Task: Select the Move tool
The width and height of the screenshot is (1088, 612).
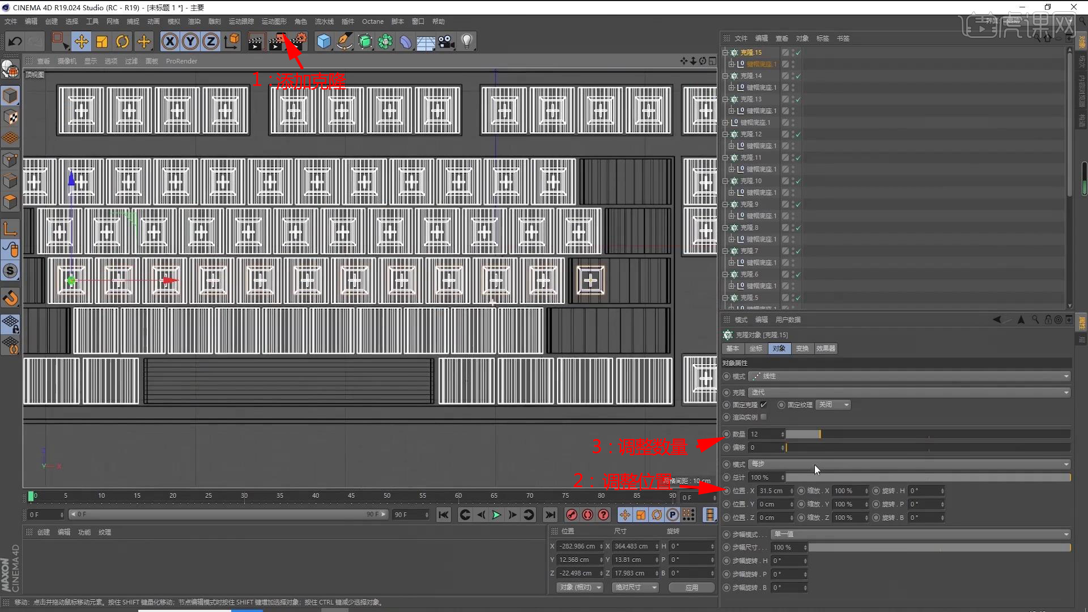Action: click(82, 41)
